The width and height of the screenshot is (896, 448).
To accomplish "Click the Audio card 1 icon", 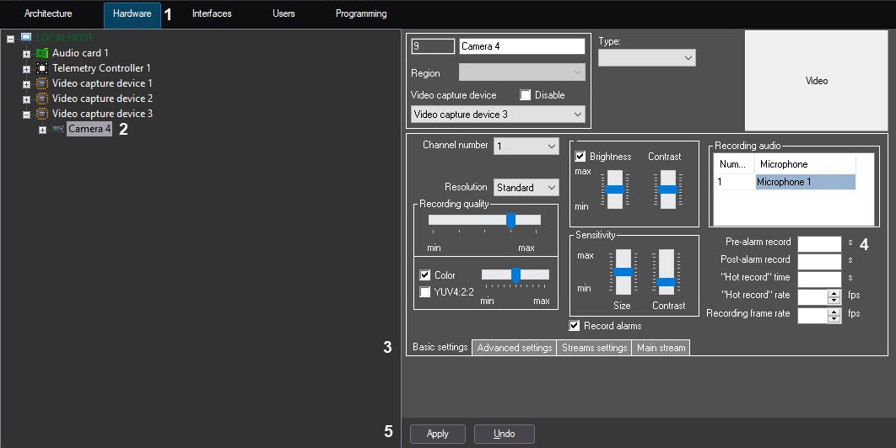I will coord(42,53).
